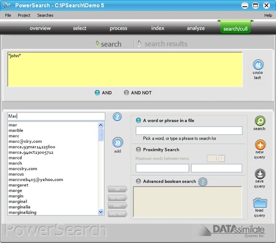276x243 pixels.
Task: Select 'marcus' in the word list
Action: click(16, 174)
